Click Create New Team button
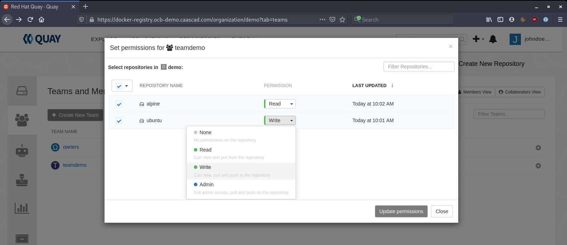567x245 pixels. 75,115
